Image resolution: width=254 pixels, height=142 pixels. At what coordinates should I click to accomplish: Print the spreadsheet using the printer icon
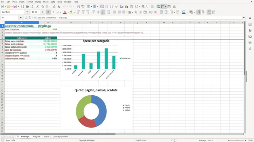tap(27, 7)
